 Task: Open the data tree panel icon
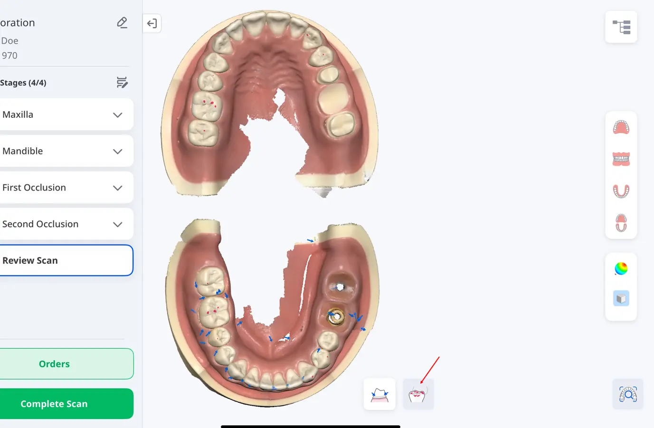[x=621, y=27]
